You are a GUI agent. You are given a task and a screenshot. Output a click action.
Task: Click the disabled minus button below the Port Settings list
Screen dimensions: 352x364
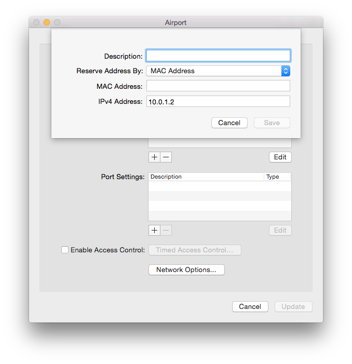point(166,230)
